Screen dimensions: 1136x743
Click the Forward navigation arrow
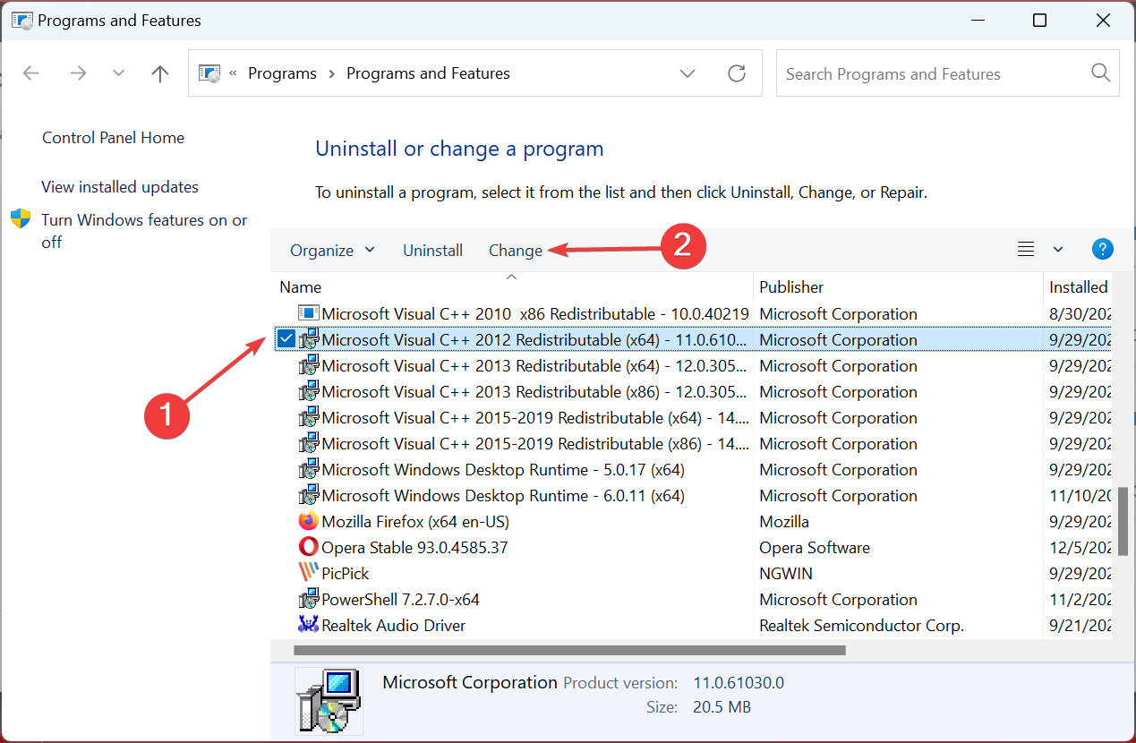click(x=78, y=73)
